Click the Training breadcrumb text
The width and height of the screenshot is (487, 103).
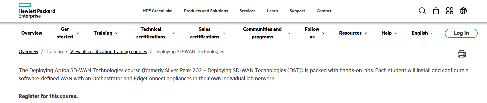pos(54,51)
